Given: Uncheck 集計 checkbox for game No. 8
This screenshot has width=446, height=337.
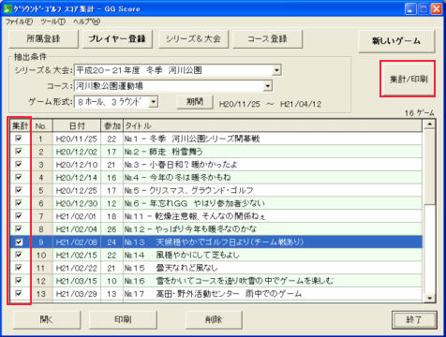Looking at the screenshot, I should pyautogui.click(x=19, y=229).
